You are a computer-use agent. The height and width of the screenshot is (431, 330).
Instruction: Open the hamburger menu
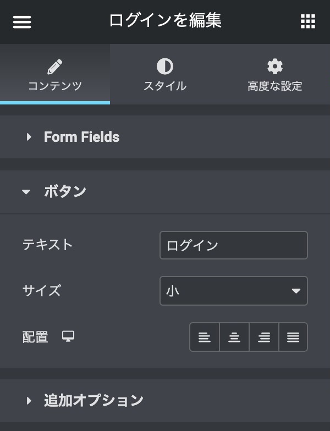(x=22, y=21)
